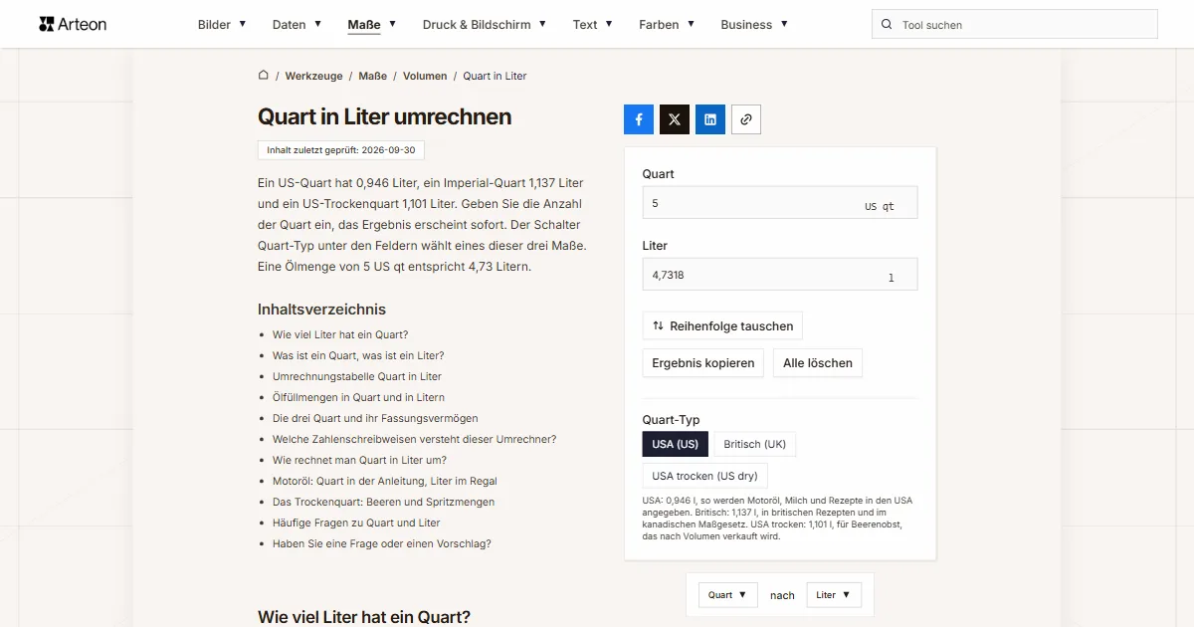Screen dimensions: 1194x627
Task: Share page on Facebook
Action: pyautogui.click(x=639, y=119)
